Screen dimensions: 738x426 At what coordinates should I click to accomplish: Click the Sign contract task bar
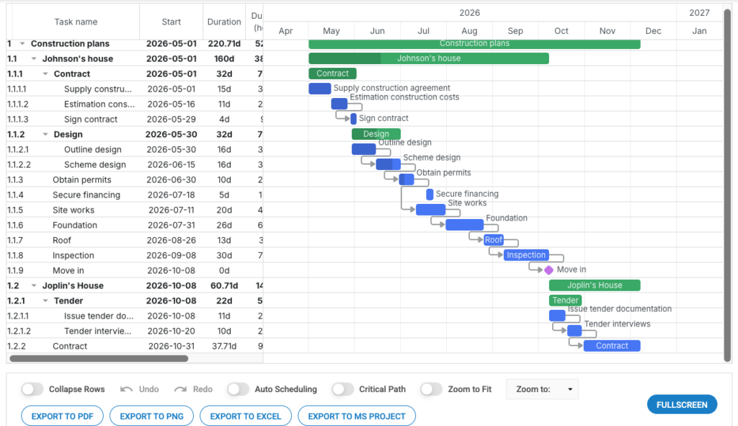353,119
